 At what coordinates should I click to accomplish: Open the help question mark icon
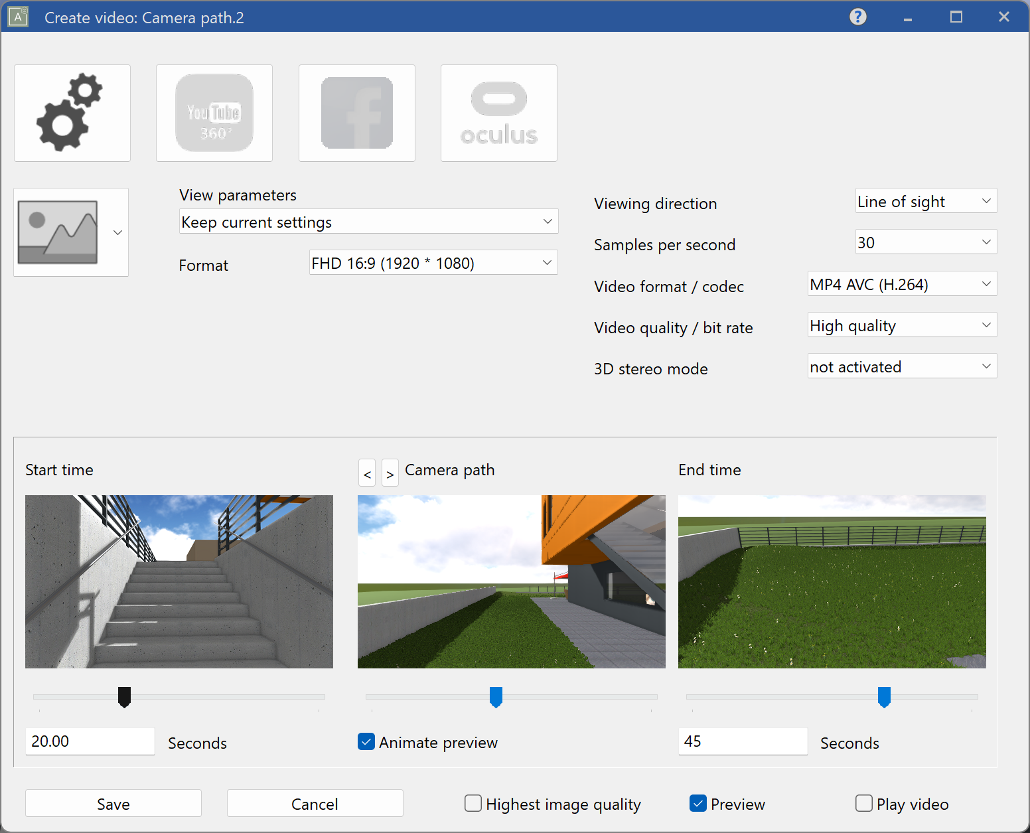857,17
